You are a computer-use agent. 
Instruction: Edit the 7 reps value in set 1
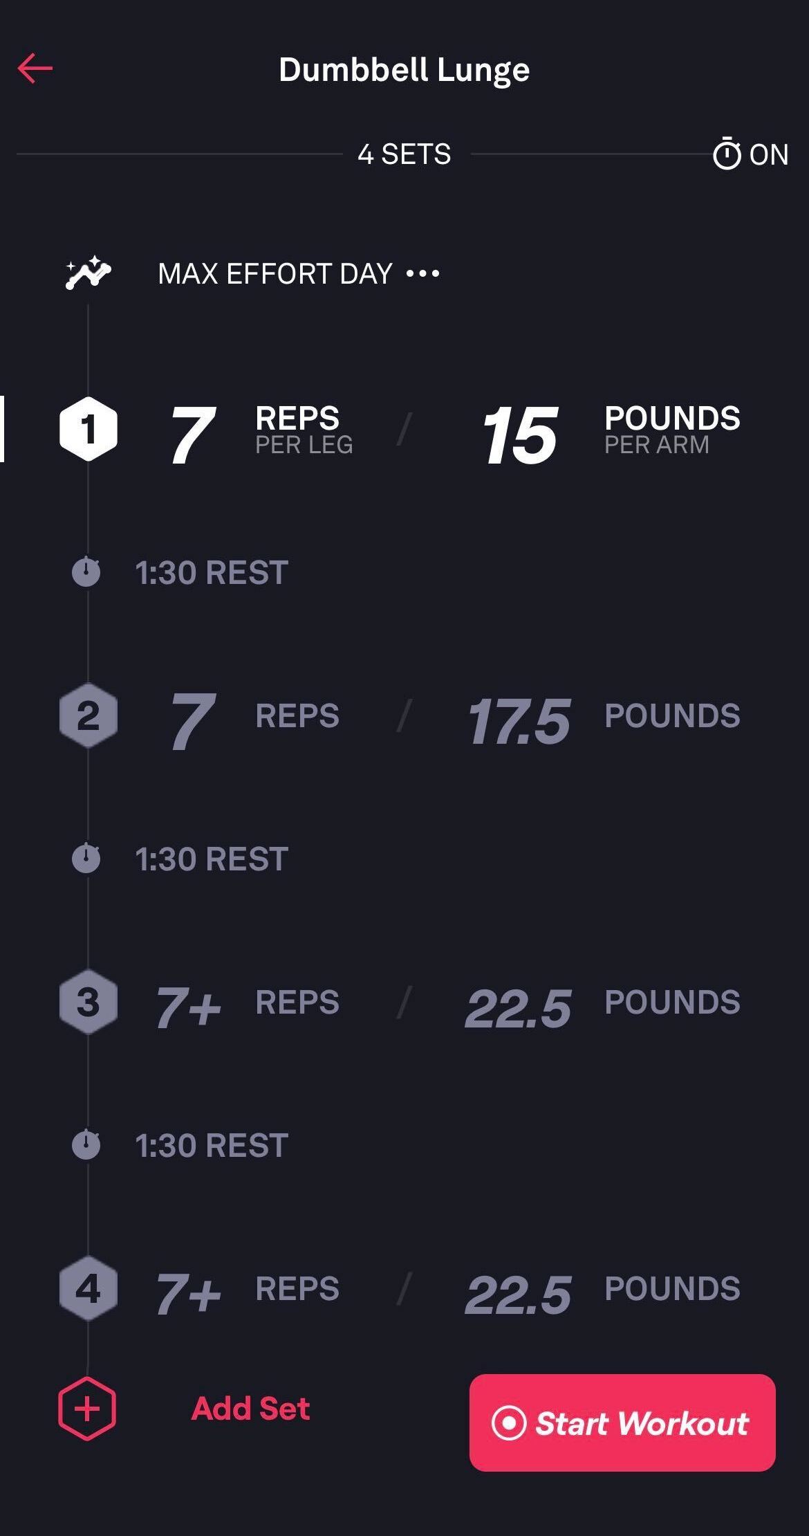click(x=193, y=434)
